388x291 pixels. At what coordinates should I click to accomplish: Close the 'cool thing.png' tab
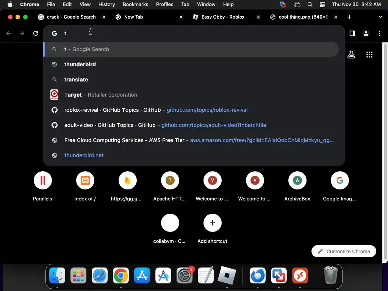[x=336, y=17]
